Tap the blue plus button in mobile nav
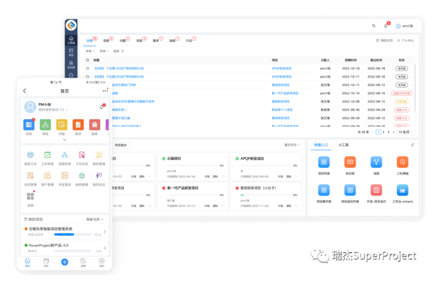 point(64,262)
